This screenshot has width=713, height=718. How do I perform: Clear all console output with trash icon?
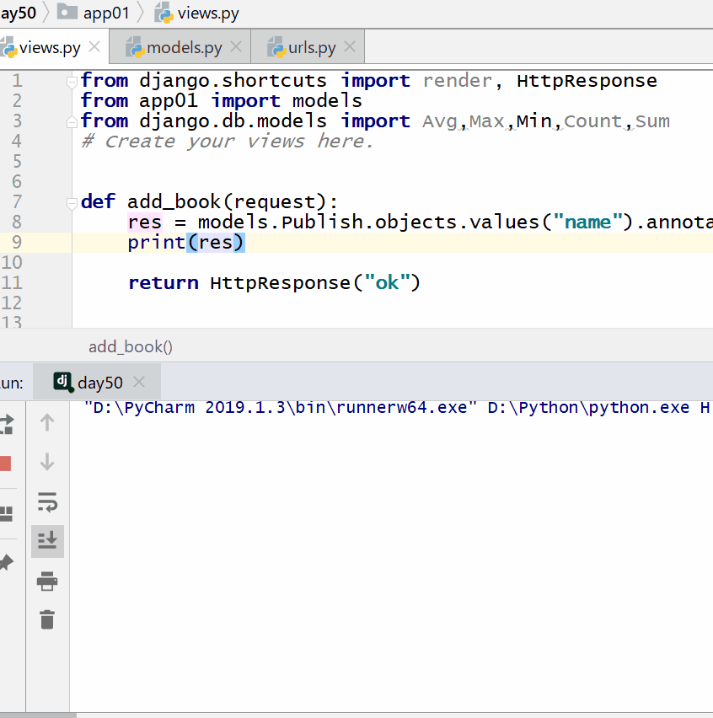click(47, 620)
